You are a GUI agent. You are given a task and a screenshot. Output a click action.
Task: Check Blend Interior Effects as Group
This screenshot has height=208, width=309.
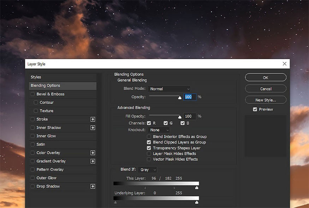(x=149, y=137)
